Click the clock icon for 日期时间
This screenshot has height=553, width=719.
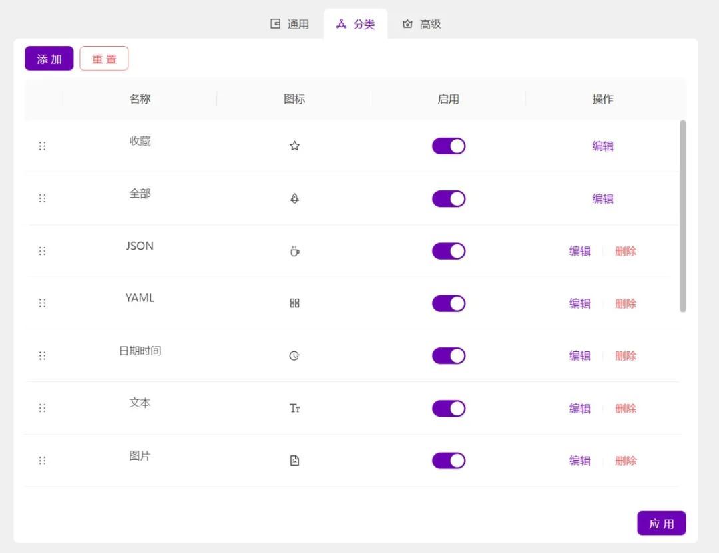pyautogui.click(x=294, y=356)
